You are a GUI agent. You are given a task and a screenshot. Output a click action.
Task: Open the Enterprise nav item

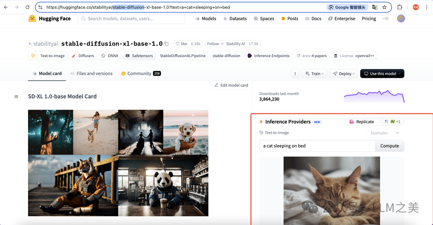[342, 18]
